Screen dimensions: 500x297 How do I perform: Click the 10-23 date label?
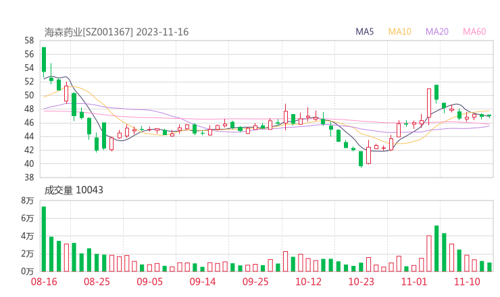pos(361,281)
